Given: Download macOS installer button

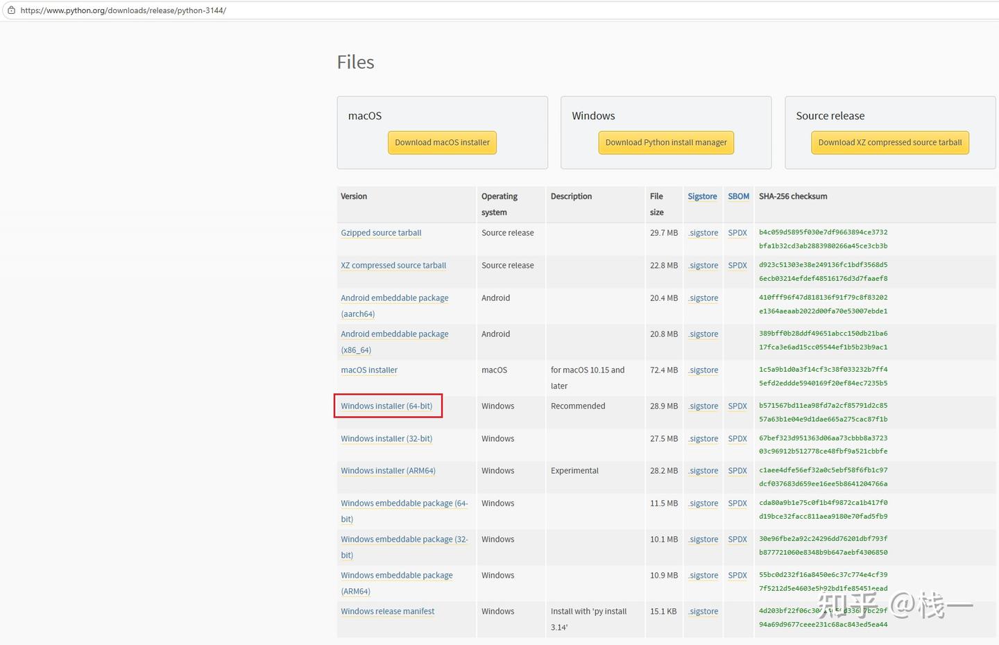Looking at the screenshot, I should tap(442, 143).
